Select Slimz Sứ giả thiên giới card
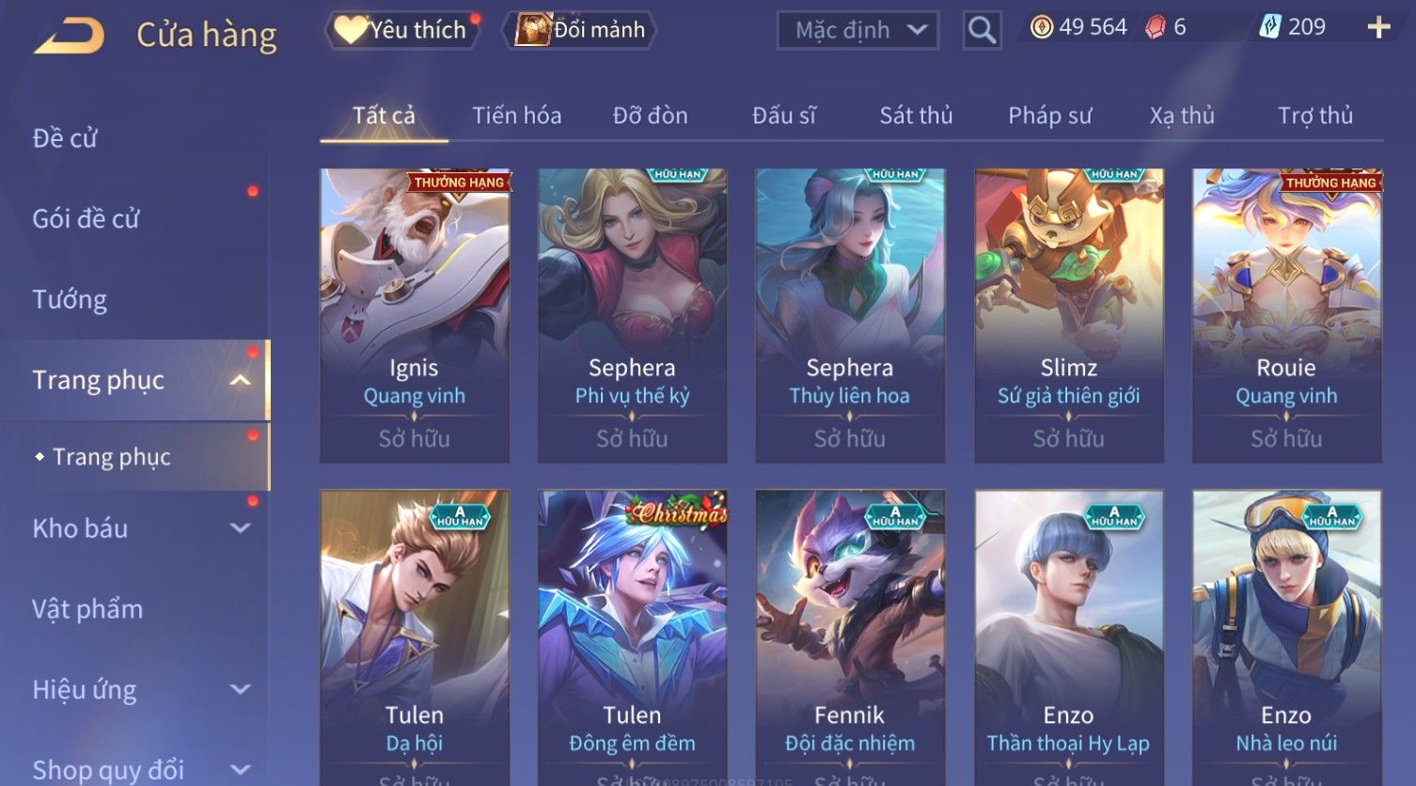 coord(1069,316)
